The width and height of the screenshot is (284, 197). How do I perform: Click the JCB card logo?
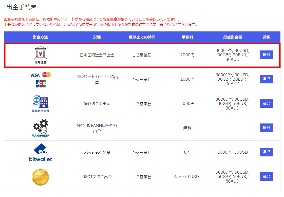(41, 84)
